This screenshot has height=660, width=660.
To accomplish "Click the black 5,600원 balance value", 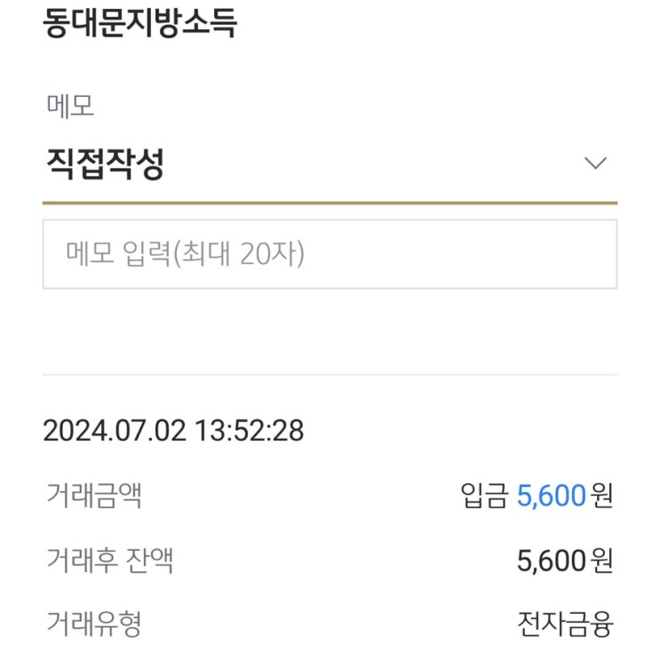I will coord(551,561).
